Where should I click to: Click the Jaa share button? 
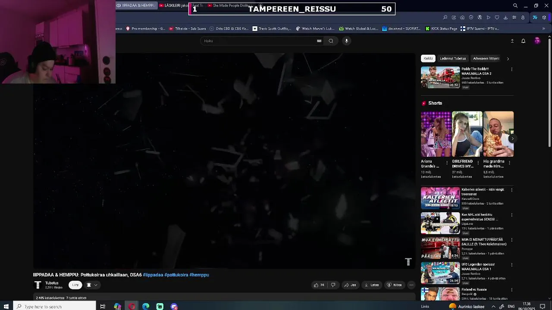[x=350, y=285]
